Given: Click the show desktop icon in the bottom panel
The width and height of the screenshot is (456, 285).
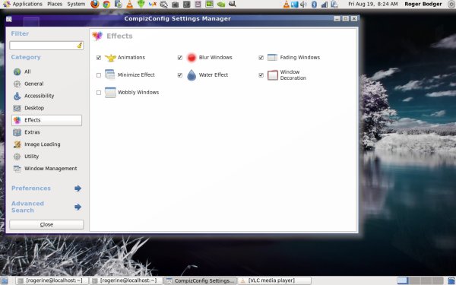Looking at the screenshot, I should (x=4, y=280).
